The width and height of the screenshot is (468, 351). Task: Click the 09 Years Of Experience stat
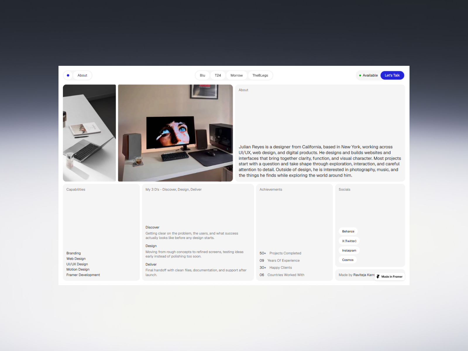(x=279, y=260)
